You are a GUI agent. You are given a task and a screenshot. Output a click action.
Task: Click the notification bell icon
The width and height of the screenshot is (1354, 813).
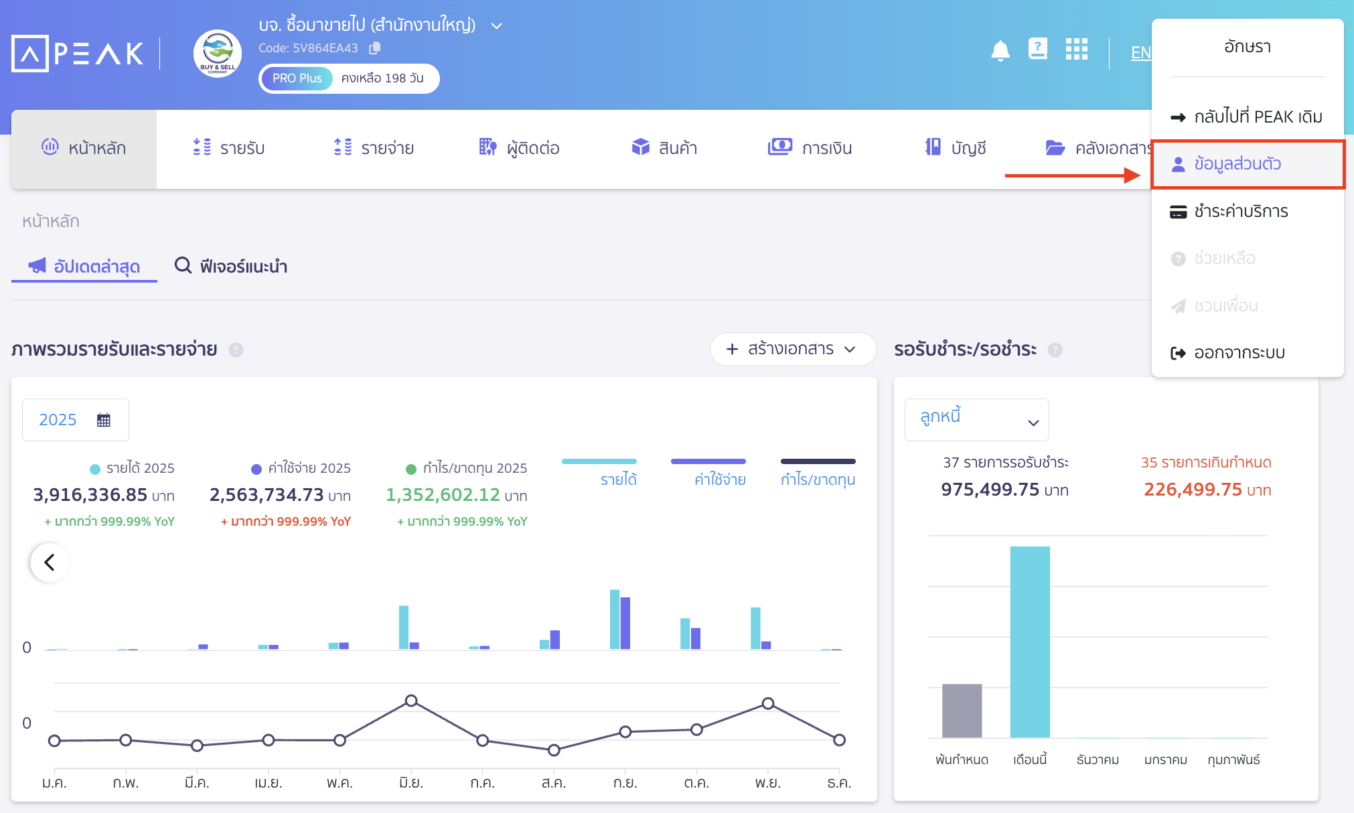(x=1000, y=50)
